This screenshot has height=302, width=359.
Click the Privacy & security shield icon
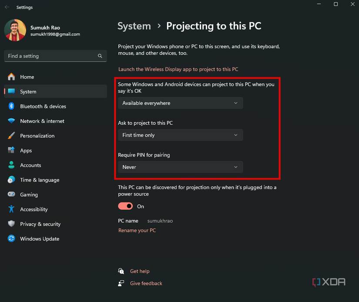[11, 224]
